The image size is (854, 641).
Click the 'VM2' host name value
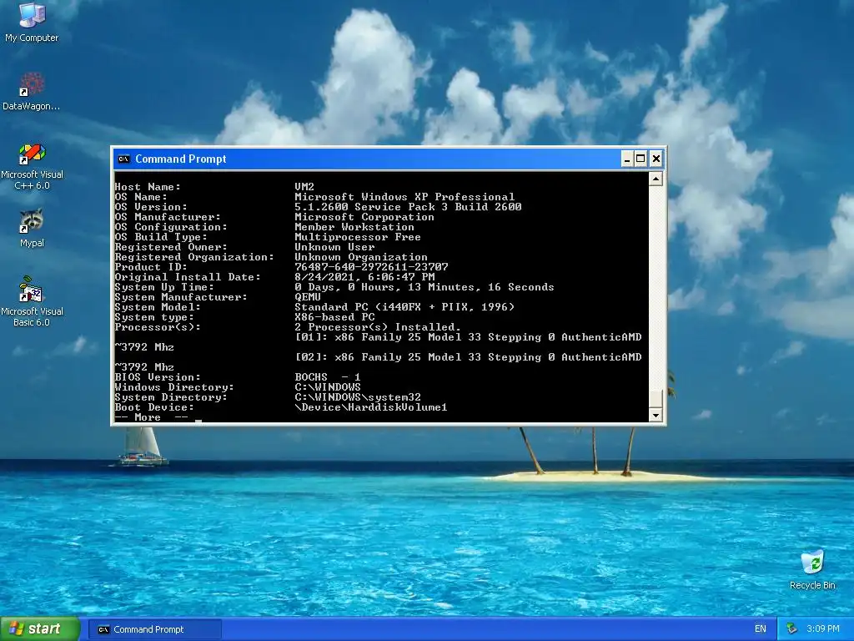(304, 187)
